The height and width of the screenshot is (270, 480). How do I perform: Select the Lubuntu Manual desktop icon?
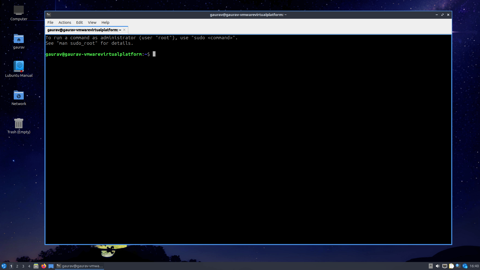19,69
